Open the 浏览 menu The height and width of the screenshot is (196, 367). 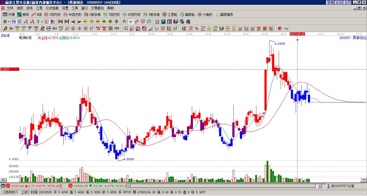pyautogui.click(x=20, y=8)
